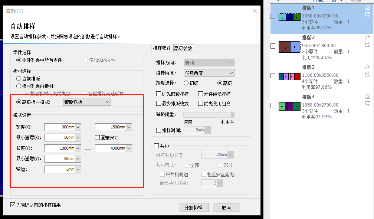Click the export icon for 排版3
Image resolution: width=374 pixels, height=219 pixels.
[368, 67]
